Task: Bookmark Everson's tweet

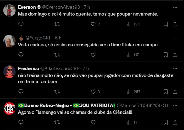Action: coord(166,24)
